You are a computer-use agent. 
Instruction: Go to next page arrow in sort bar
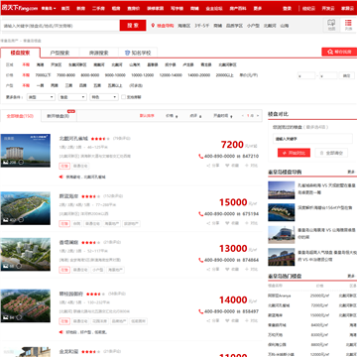pos(257,116)
